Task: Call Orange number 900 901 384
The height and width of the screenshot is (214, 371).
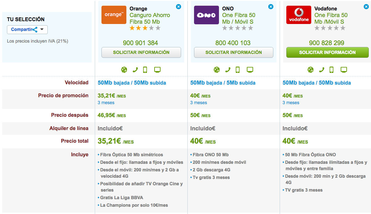Action: click(x=140, y=43)
